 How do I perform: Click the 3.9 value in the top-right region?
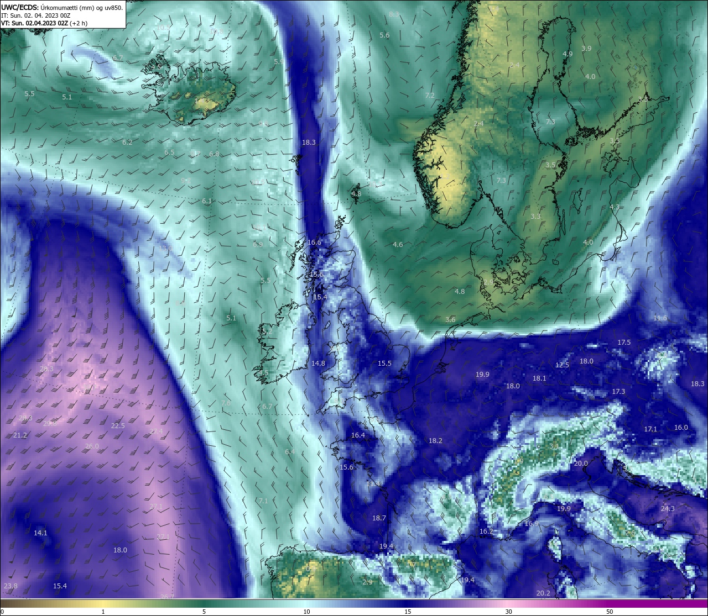[x=586, y=49]
